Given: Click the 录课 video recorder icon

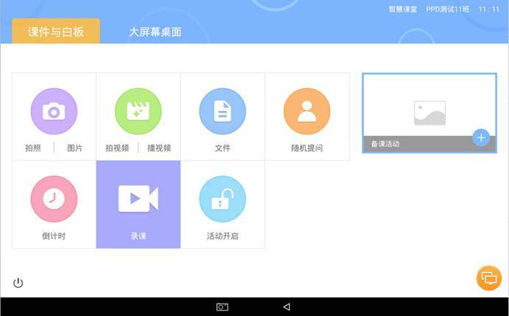Looking at the screenshot, I should (x=138, y=198).
